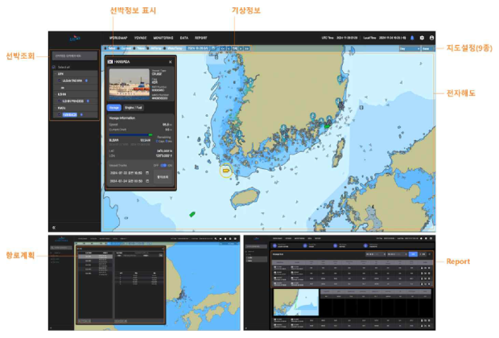This screenshot has width=499, height=338.
Task: Click the yellow highlighted vessel on map
Action: pyautogui.click(x=226, y=171)
